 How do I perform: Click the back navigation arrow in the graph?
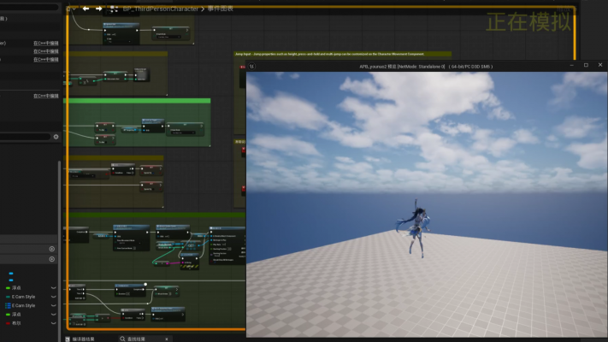click(86, 9)
